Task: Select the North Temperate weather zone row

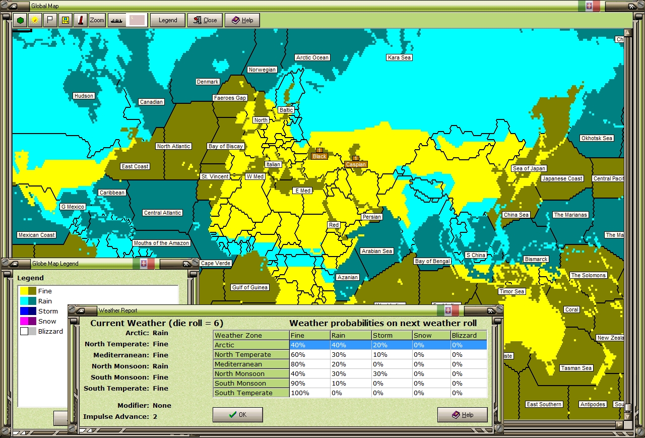Action: tap(350, 354)
